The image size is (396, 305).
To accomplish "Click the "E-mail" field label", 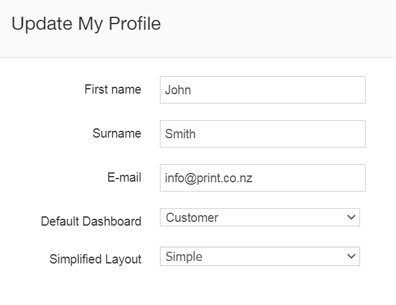I will click(124, 177).
